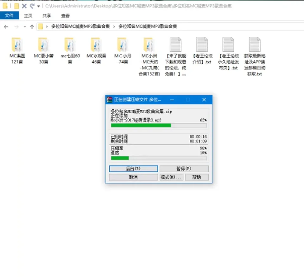Pause compression with 暂停(P) button

point(184,169)
